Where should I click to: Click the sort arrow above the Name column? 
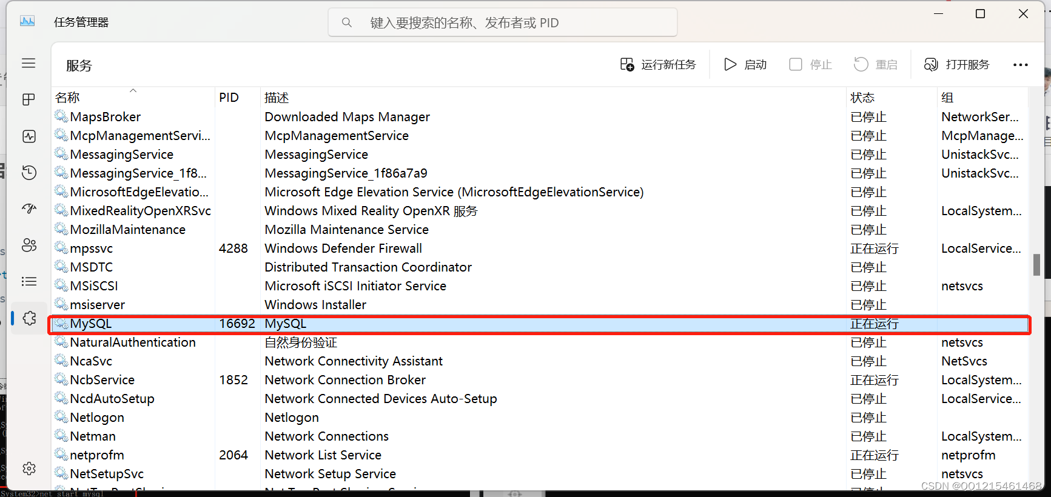point(133,91)
